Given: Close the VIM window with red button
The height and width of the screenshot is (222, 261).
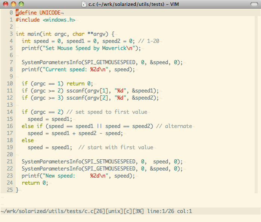Looking at the screenshot, I should [x=6, y=4].
